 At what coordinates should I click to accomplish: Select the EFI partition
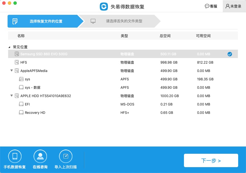123,104
